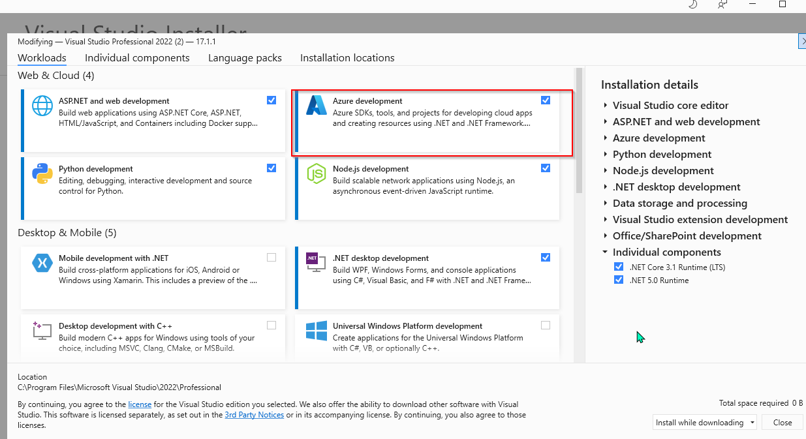Click the Close button at bottom right

click(x=783, y=422)
